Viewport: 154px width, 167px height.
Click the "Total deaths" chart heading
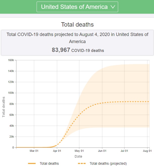[77, 25]
